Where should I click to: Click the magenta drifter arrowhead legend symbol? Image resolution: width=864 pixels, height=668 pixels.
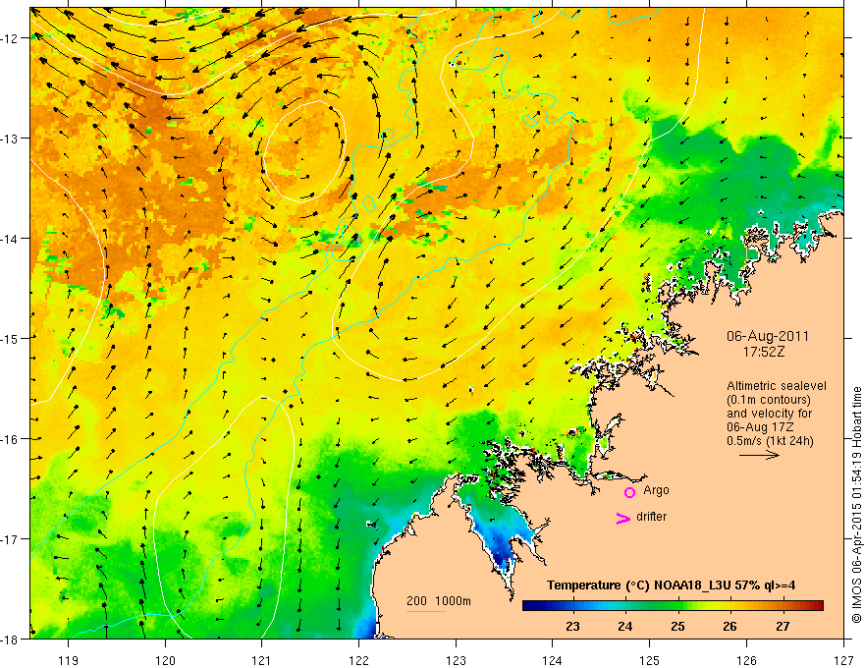tap(623, 518)
